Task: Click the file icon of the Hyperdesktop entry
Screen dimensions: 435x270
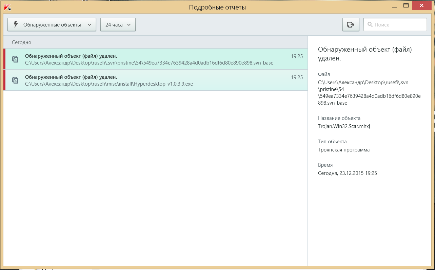Action: point(15,80)
